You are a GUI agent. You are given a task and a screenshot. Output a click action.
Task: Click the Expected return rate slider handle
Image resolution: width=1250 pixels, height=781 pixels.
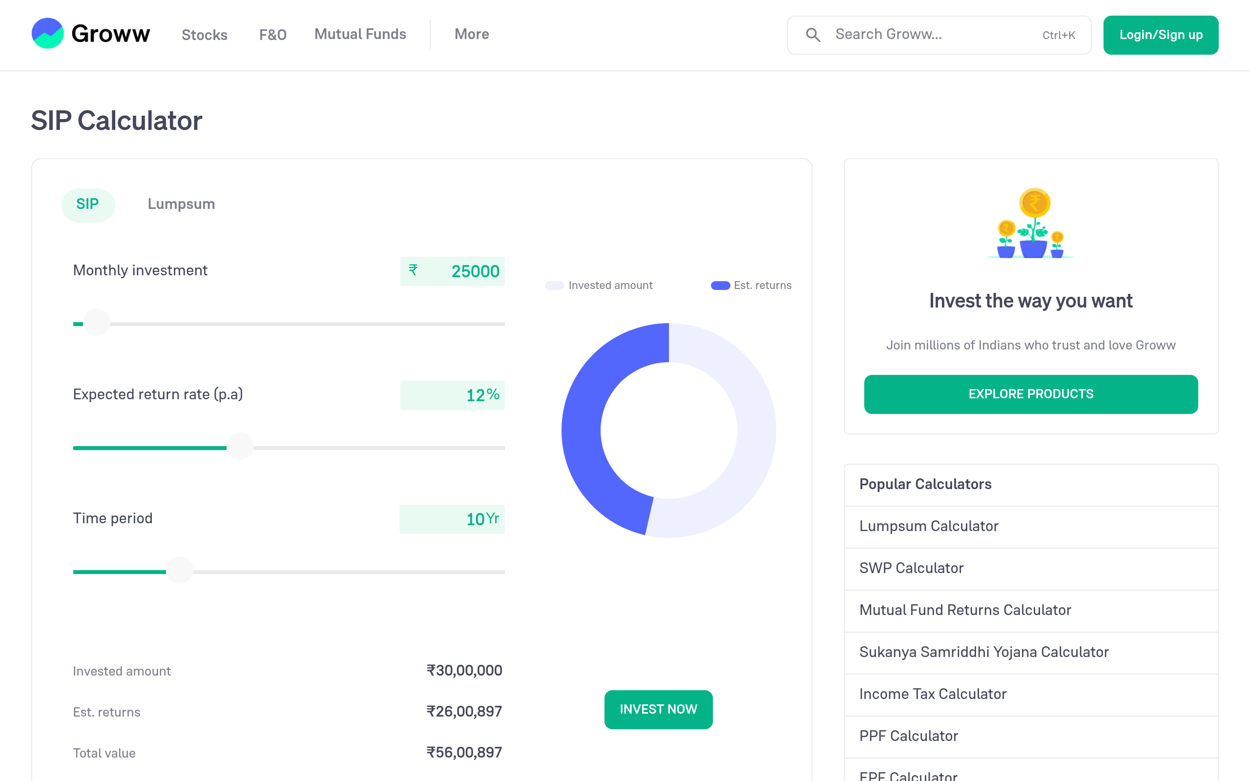click(x=240, y=447)
